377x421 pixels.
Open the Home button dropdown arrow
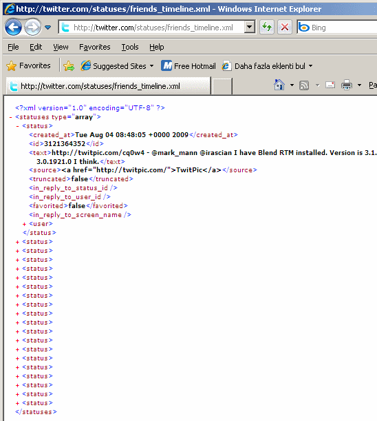click(292, 85)
